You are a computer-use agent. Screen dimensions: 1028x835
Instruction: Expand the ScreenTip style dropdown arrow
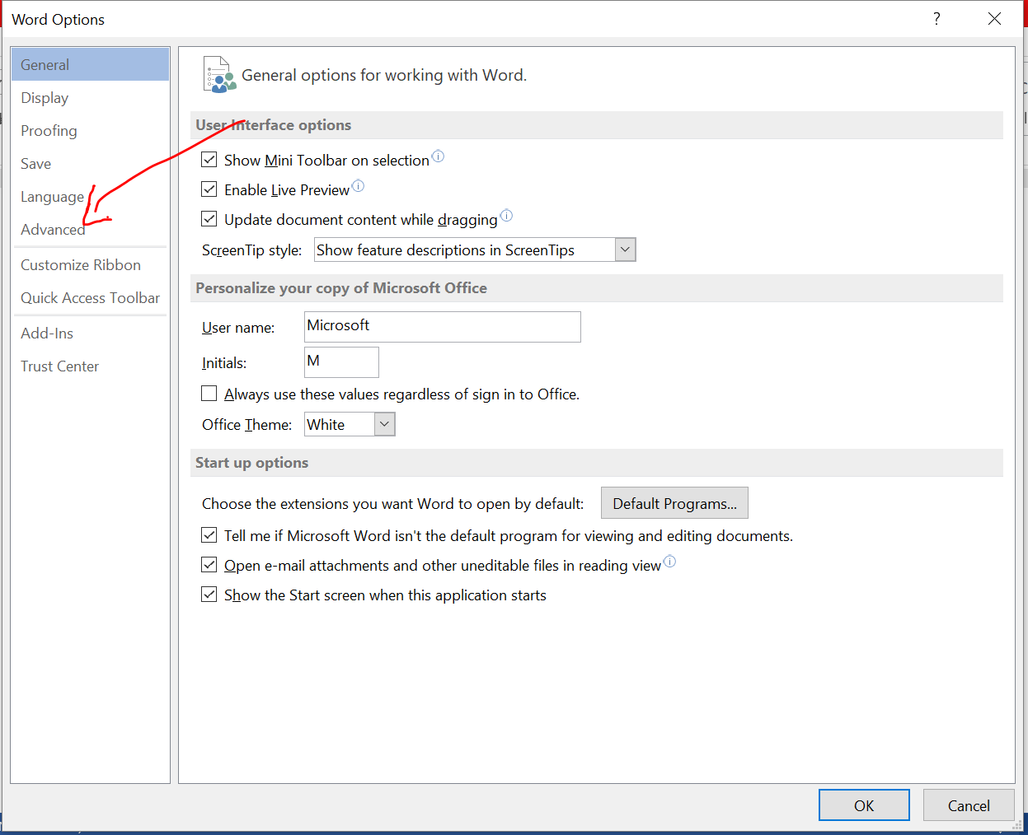point(626,250)
